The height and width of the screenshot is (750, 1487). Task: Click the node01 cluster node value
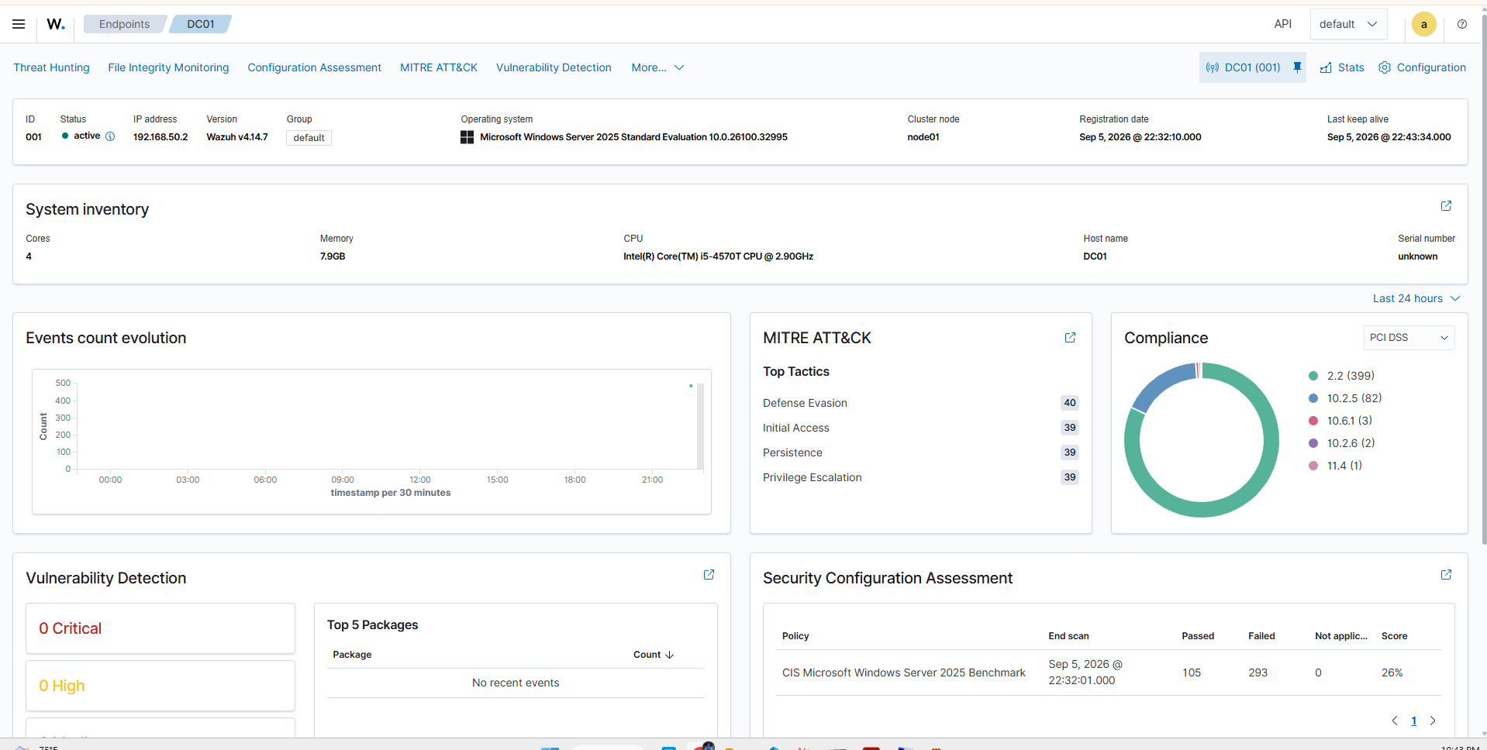pos(923,137)
